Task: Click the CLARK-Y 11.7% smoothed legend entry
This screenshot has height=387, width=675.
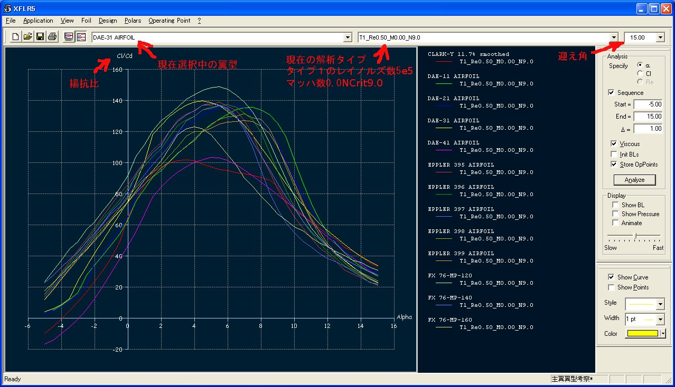Action: coord(468,54)
